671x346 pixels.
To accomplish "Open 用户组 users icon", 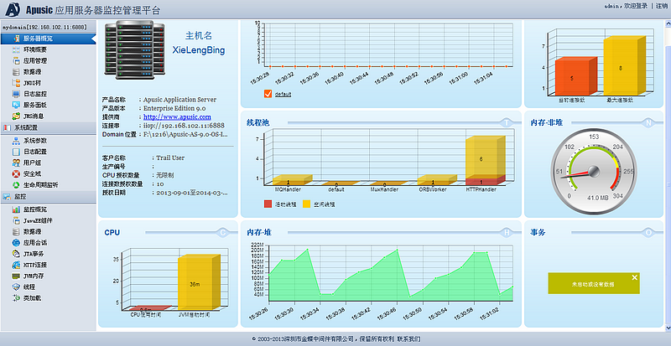I will click(x=16, y=163).
